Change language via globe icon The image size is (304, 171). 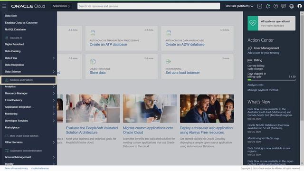coord(291,6)
